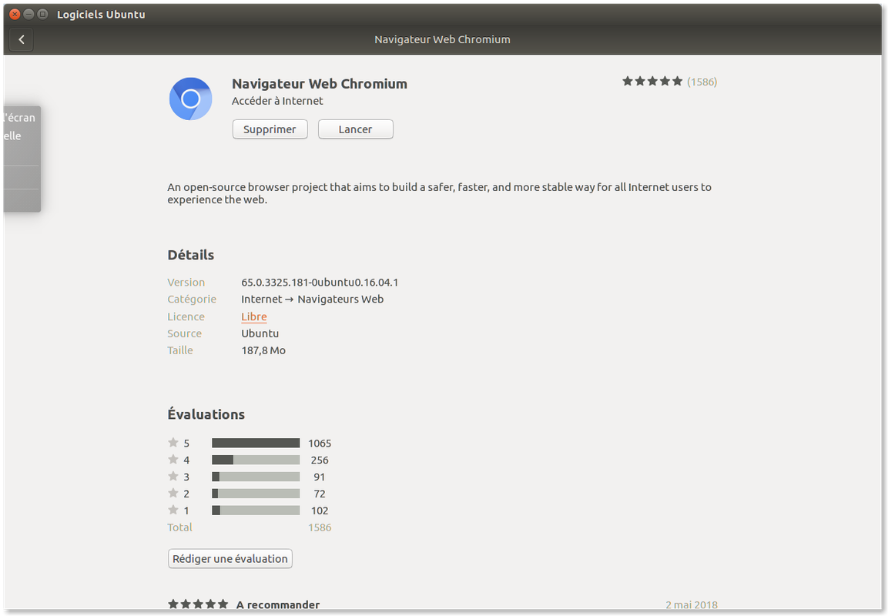Click the star icon in the 5 row

tap(173, 443)
